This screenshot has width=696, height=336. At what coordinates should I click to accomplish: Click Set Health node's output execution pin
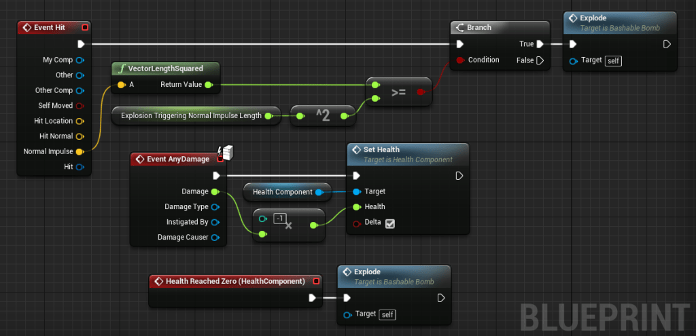(459, 176)
